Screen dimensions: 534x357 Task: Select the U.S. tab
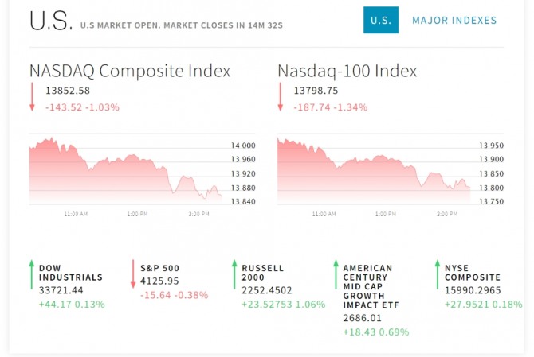(380, 21)
